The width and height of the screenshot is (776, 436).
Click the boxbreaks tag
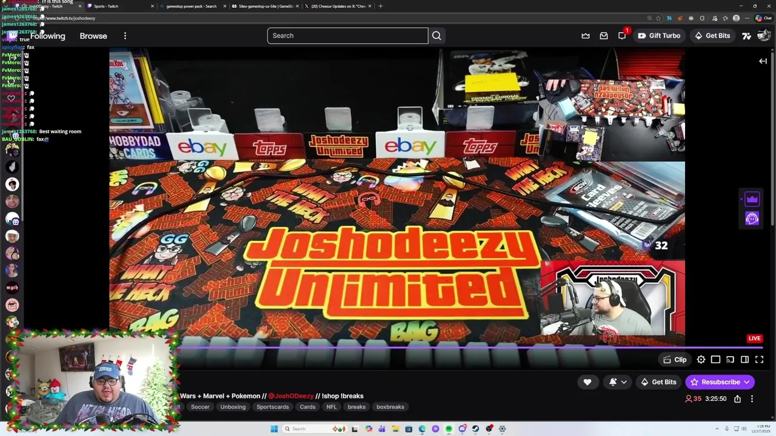390,407
